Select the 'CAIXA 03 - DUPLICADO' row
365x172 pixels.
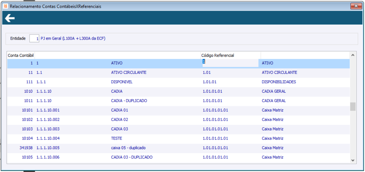178,157
